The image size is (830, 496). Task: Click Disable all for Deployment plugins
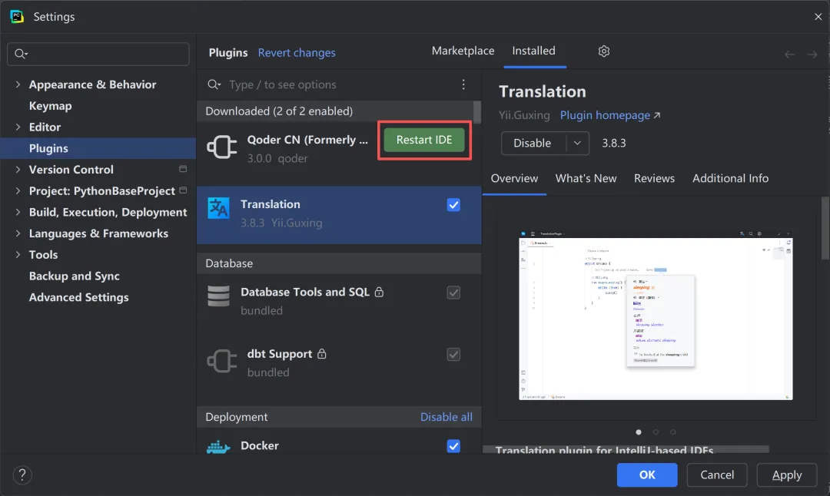(x=447, y=417)
